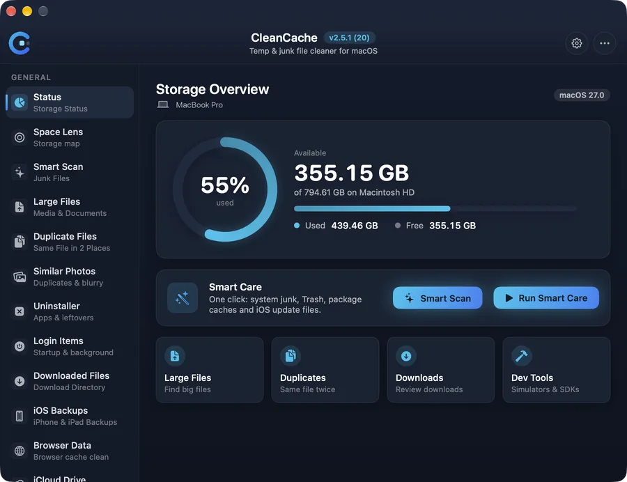Click the horizontal storage usage bar
The image size is (627, 482).
click(435, 209)
